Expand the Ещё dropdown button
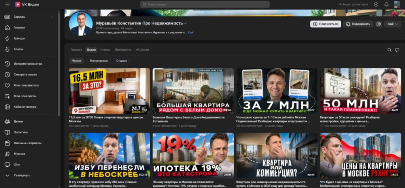Image resolution: width=405 pixels, height=188 pixels. pos(392,24)
